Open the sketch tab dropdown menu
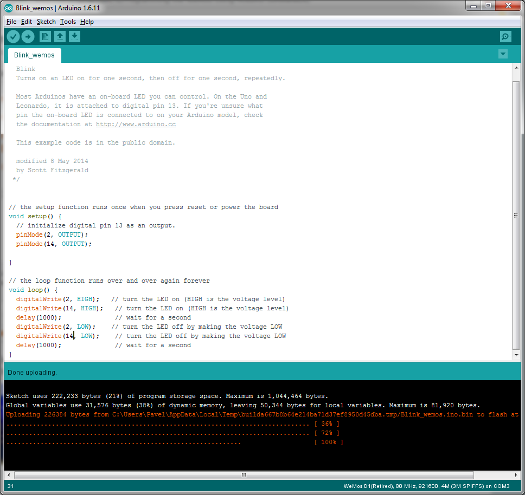 503,54
